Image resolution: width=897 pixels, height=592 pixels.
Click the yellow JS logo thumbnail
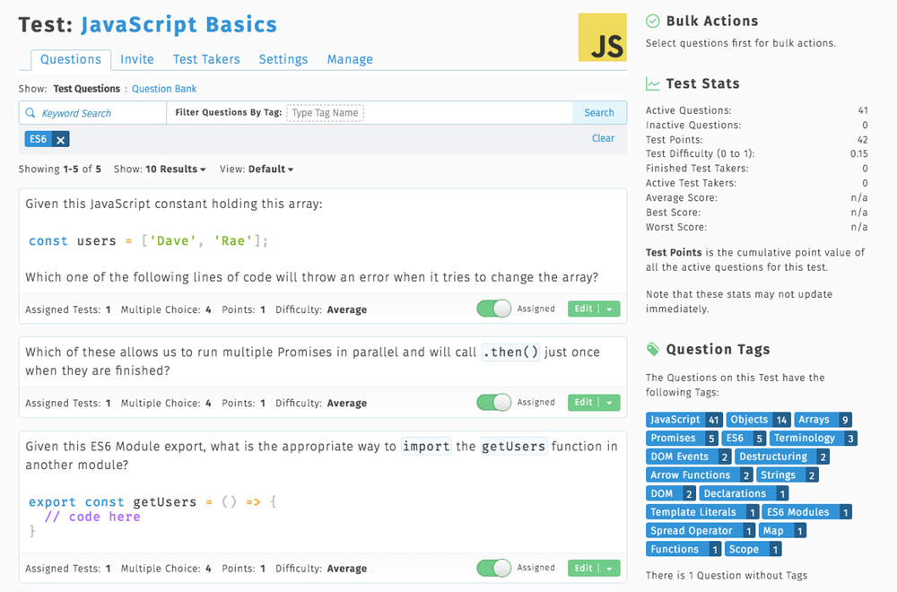pyautogui.click(x=603, y=37)
